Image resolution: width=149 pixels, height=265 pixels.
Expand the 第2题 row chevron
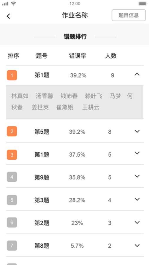tap(137, 222)
